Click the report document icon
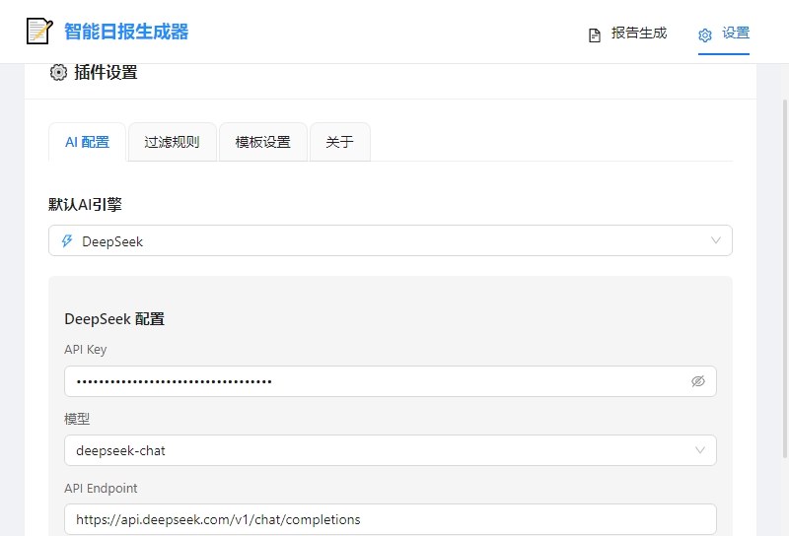The height and width of the screenshot is (536, 789). point(595,35)
